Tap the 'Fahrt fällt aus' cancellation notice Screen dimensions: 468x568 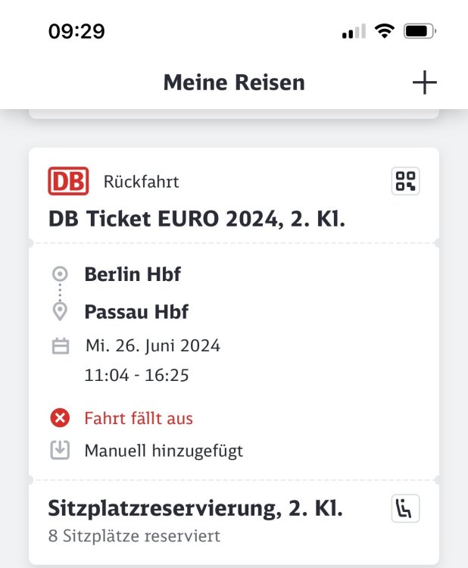click(x=139, y=418)
